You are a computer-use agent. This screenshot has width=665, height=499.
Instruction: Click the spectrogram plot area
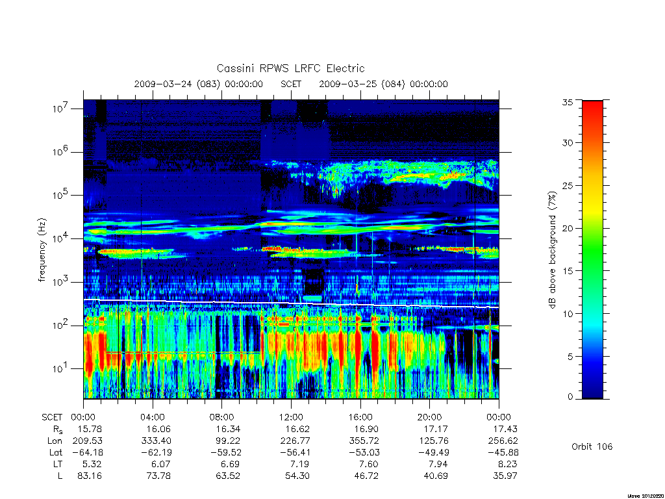pyautogui.click(x=291, y=249)
